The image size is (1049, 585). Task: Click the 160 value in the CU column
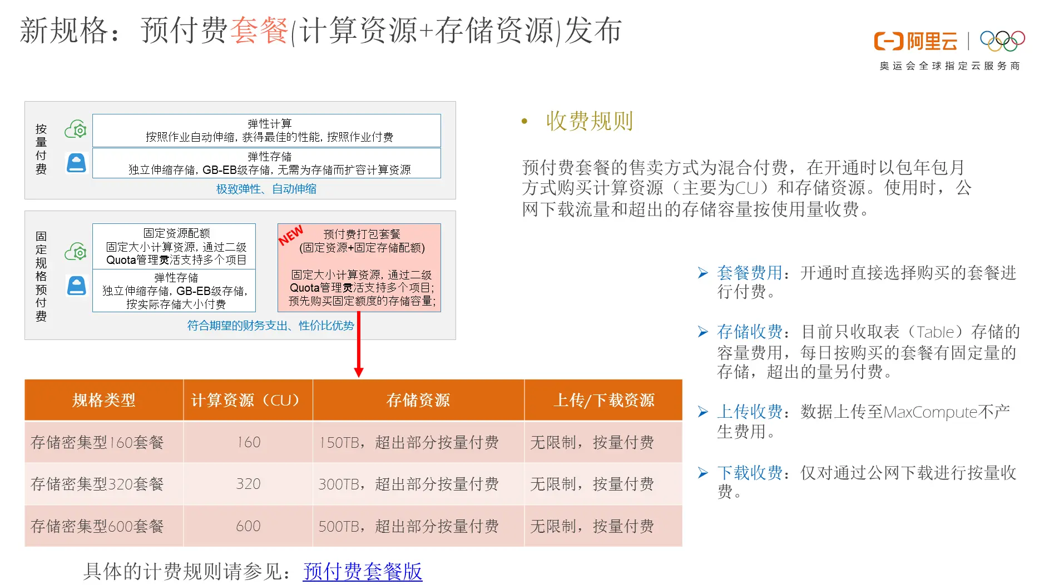248,442
